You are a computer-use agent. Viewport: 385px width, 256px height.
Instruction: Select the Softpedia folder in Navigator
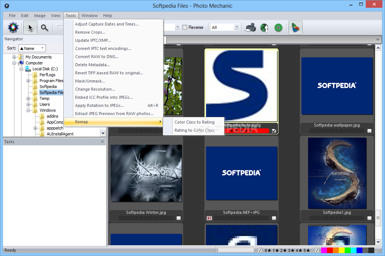tap(48, 87)
